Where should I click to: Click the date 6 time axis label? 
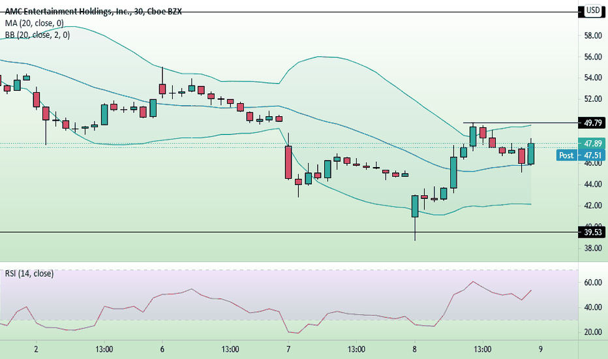click(x=162, y=349)
